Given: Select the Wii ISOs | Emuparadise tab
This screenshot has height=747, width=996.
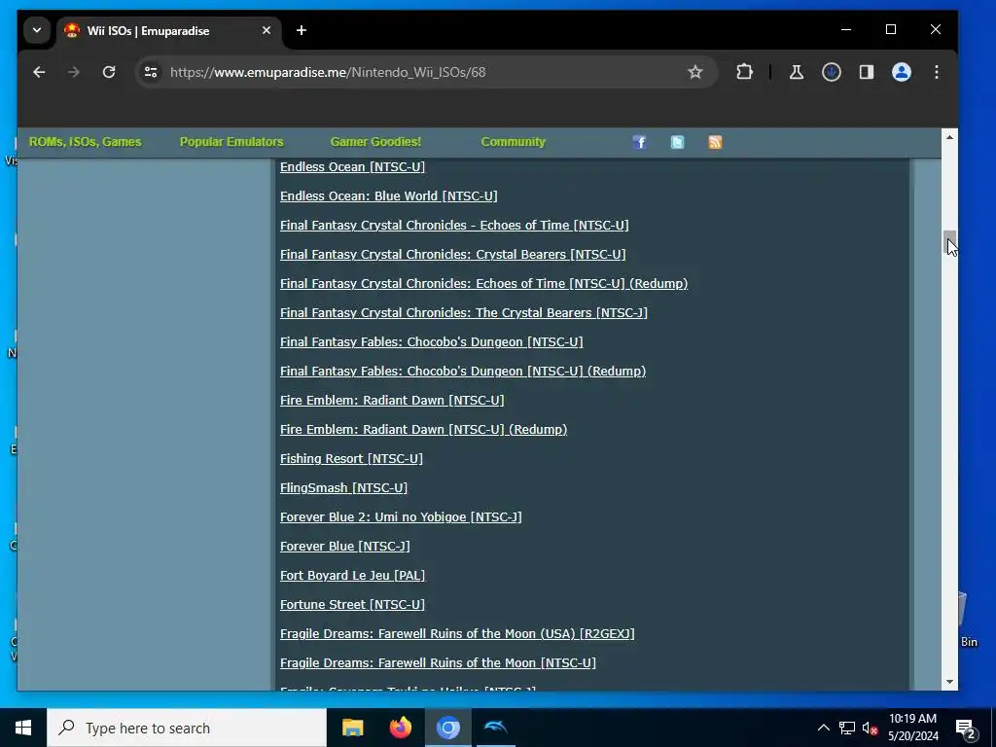Looking at the screenshot, I should click(170, 31).
